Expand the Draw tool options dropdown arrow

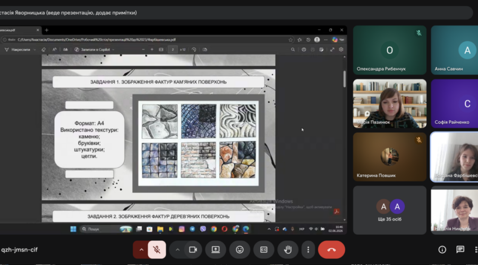click(x=35, y=50)
